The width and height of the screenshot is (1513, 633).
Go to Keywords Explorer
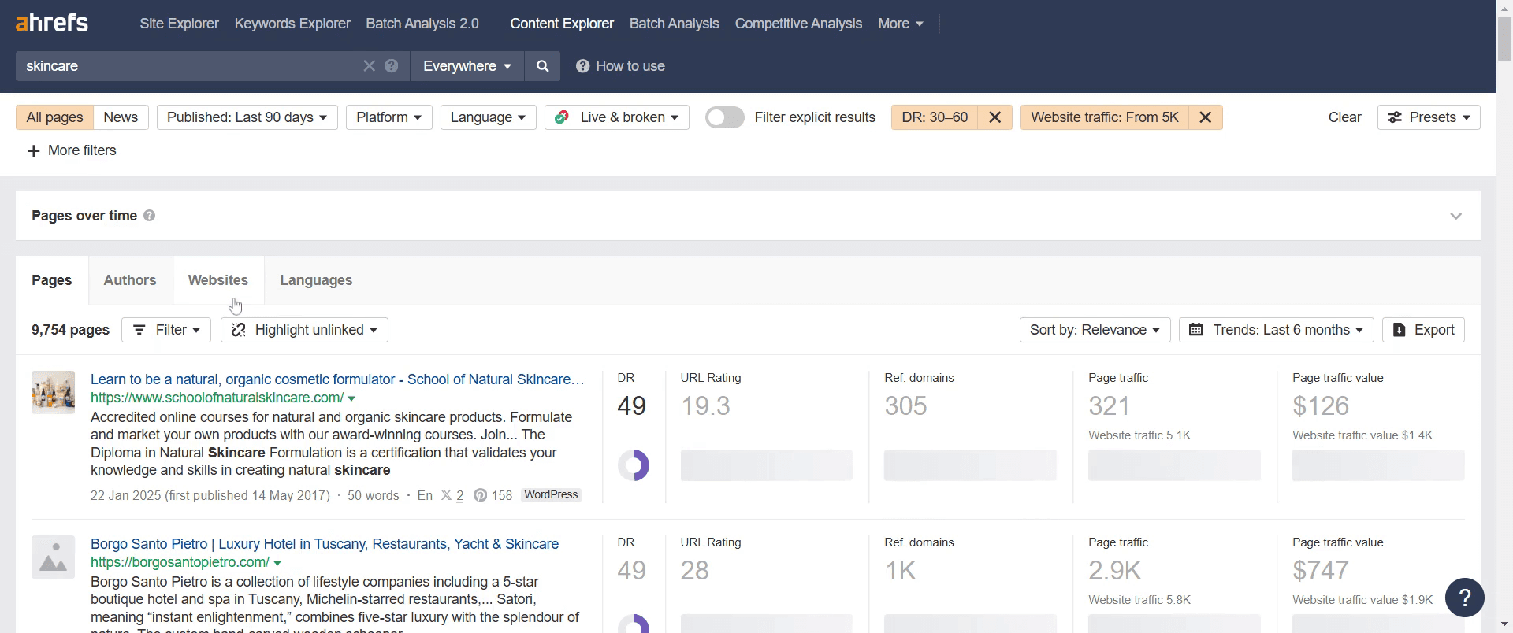click(x=292, y=24)
